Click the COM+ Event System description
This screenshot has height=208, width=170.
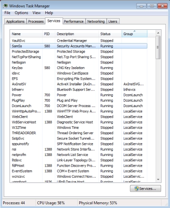tap(73, 171)
